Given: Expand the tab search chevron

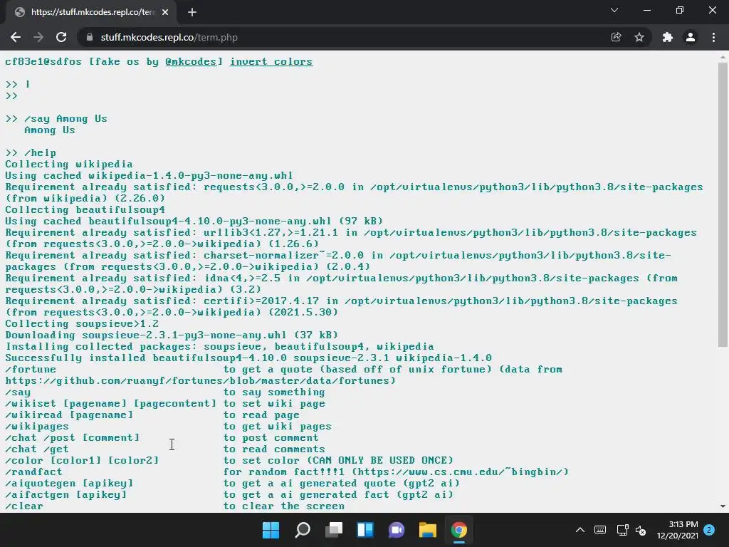Looking at the screenshot, I should (x=614, y=10).
